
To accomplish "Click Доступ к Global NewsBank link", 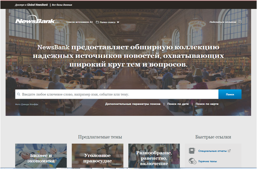I will coord(31,5).
